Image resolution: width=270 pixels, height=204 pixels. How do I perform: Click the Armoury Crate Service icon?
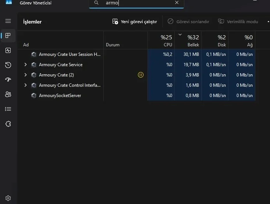click(x=34, y=65)
